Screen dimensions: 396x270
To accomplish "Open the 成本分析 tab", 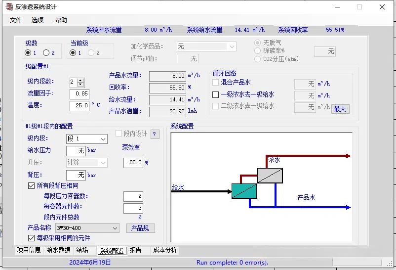I will pos(165,250).
